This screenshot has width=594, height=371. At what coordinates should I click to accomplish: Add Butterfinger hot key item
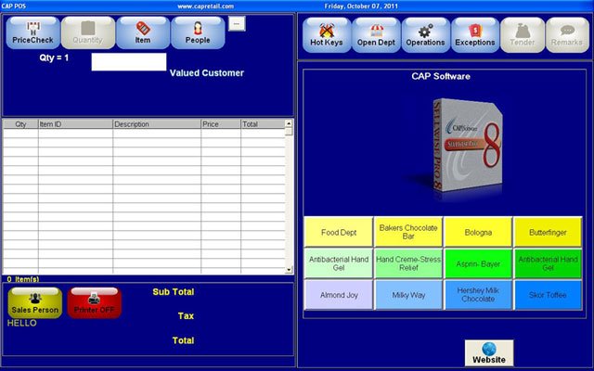click(548, 232)
